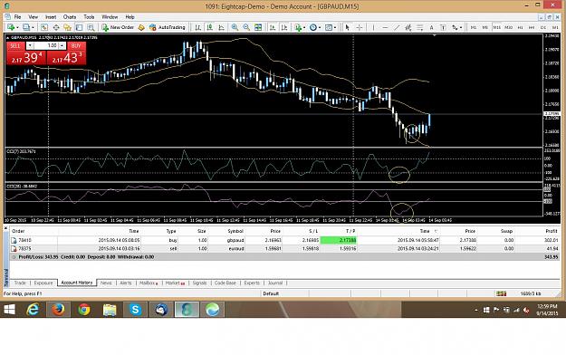Screen dimensions: 566x355
Task: Select the equidistant channel tool
Action: point(408,27)
